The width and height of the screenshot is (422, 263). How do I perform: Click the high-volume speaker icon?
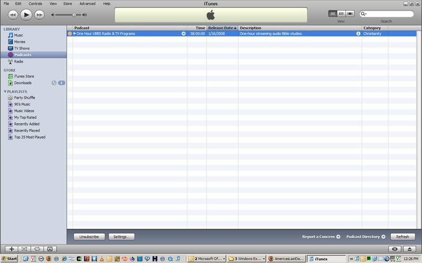(84, 15)
